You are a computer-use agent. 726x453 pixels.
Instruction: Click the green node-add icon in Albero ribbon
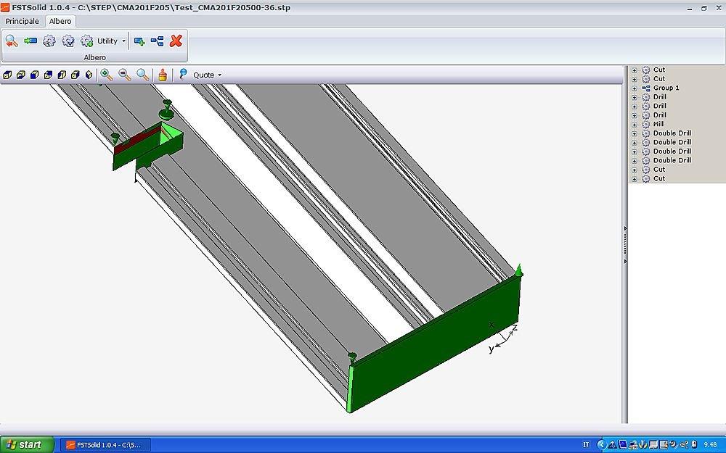[138, 41]
